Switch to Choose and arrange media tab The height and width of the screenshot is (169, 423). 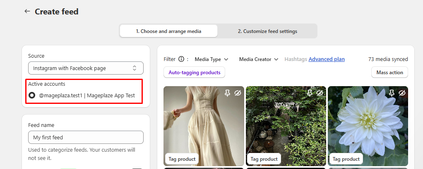[x=168, y=31]
